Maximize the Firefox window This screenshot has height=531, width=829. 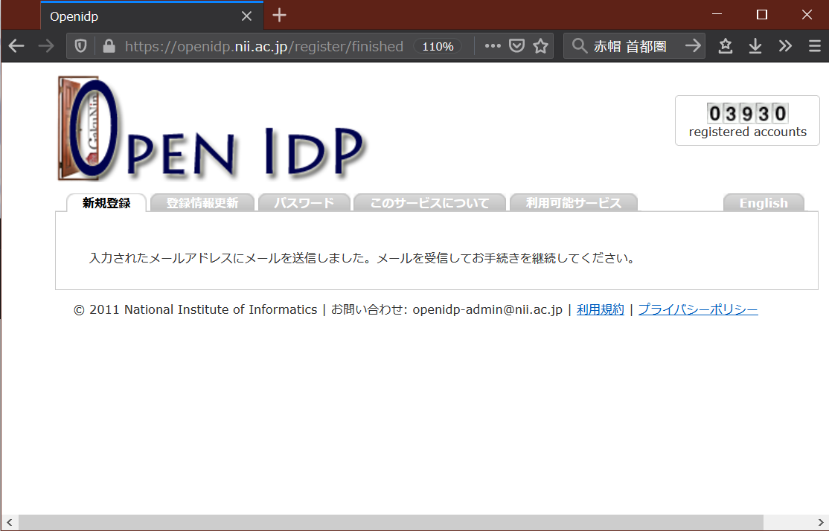[x=762, y=14]
